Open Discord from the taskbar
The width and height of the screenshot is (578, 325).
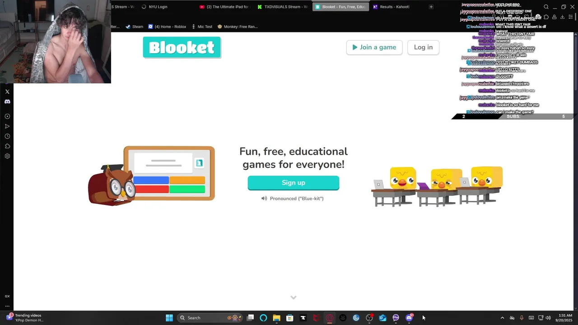coord(409,318)
